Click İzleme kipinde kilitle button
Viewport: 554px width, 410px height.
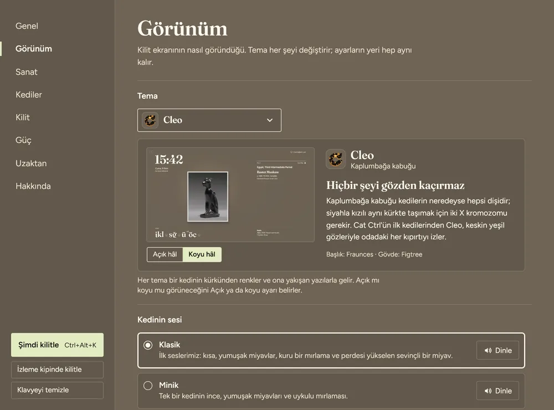[x=57, y=370]
